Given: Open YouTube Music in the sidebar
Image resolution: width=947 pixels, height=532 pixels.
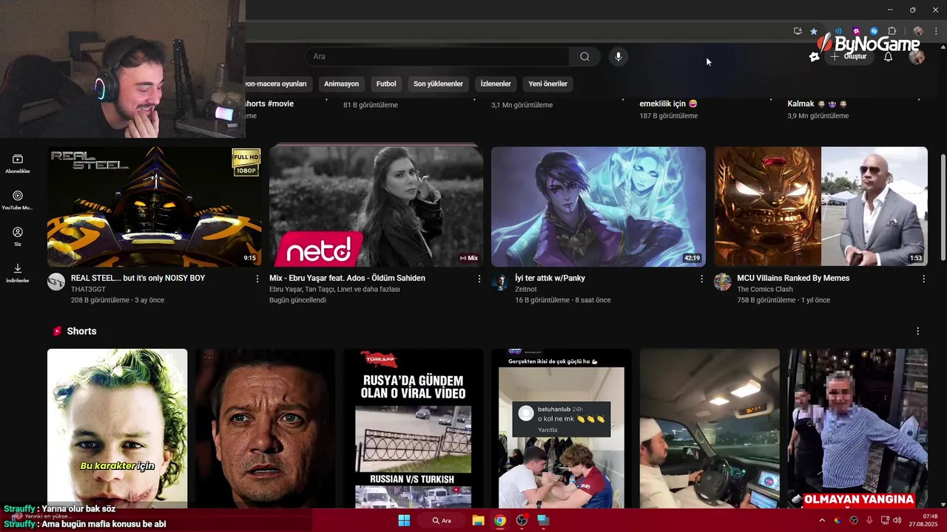Looking at the screenshot, I should click(18, 200).
